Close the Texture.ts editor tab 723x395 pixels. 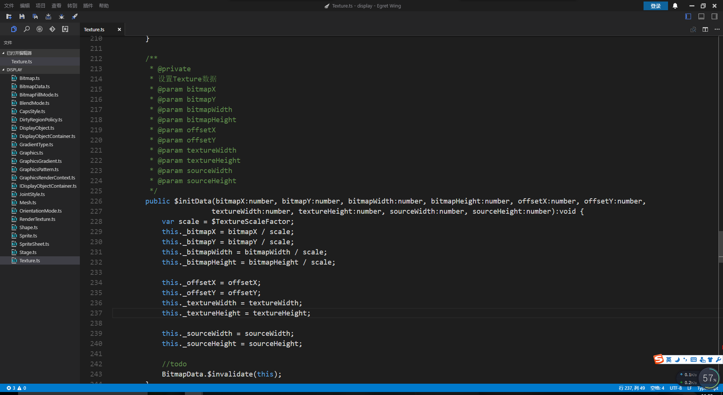coord(119,29)
